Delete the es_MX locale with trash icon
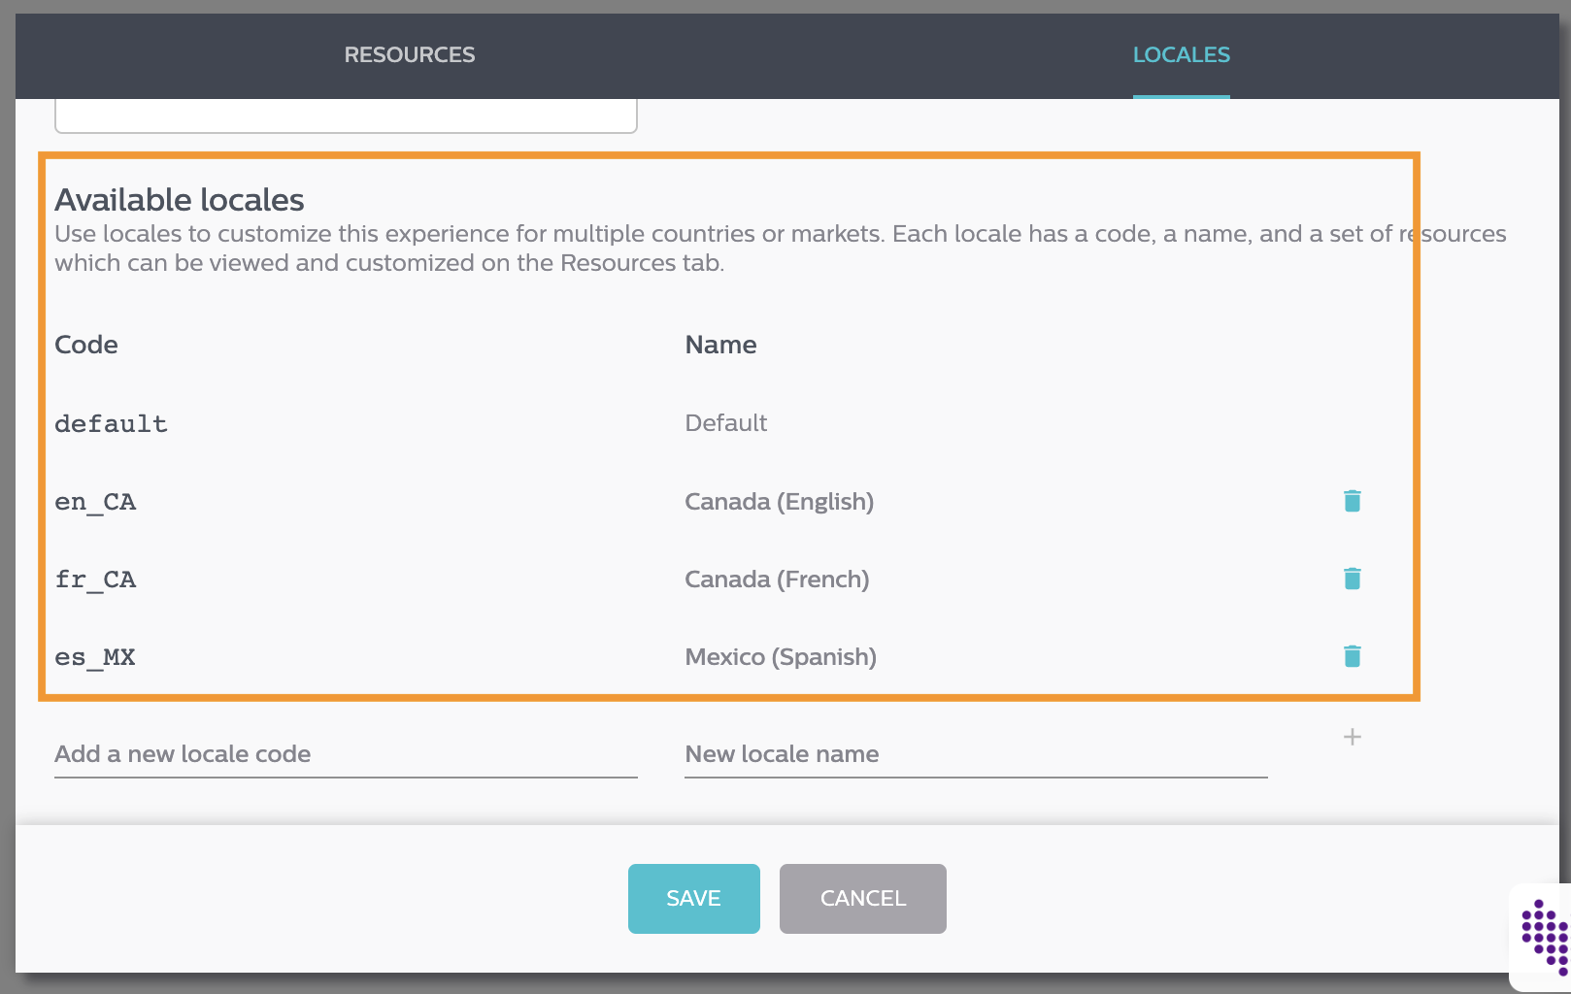This screenshot has width=1571, height=994. (1352, 656)
